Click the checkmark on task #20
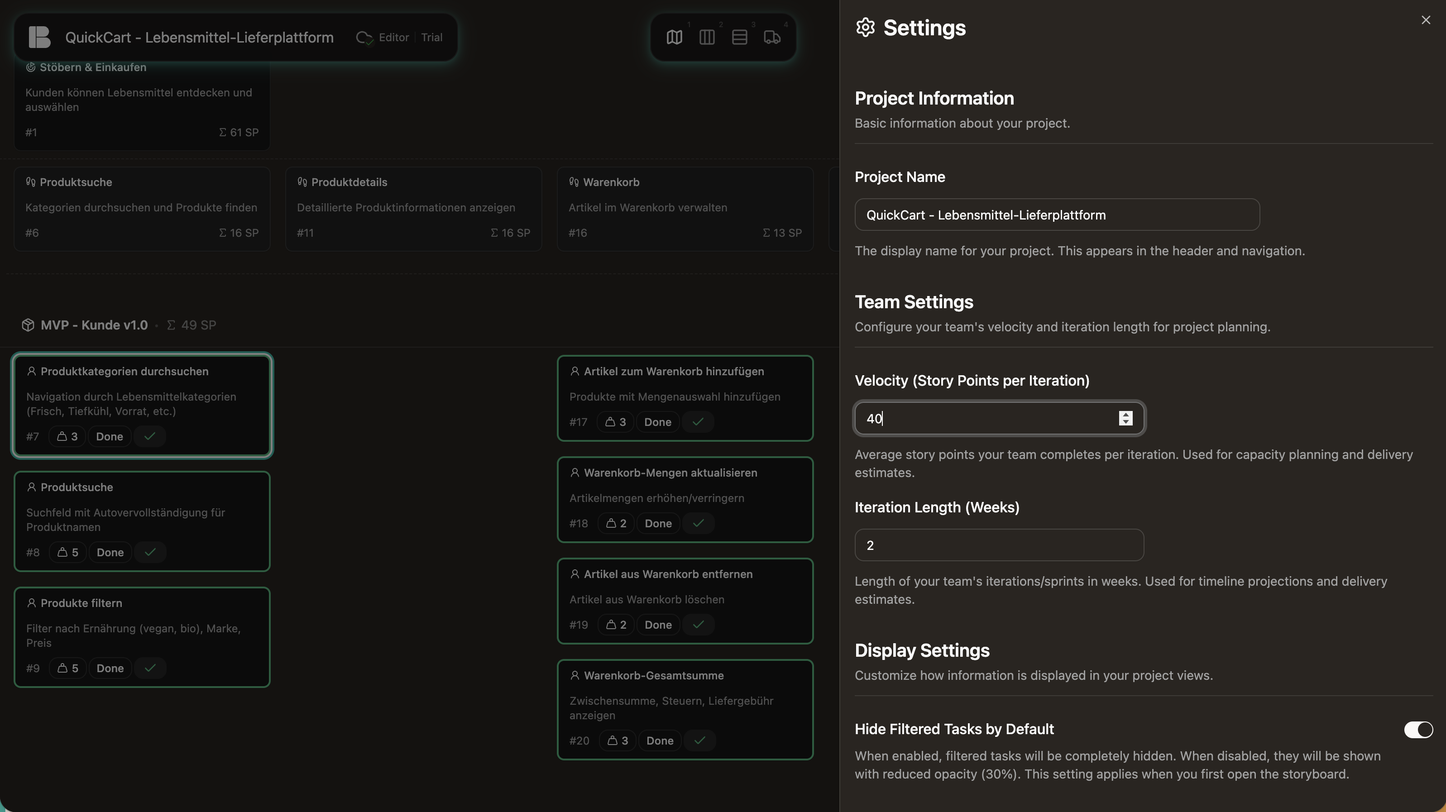This screenshot has width=1446, height=812. 699,741
